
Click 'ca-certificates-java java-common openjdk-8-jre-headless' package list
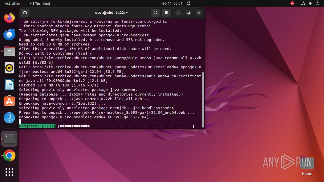86,35
